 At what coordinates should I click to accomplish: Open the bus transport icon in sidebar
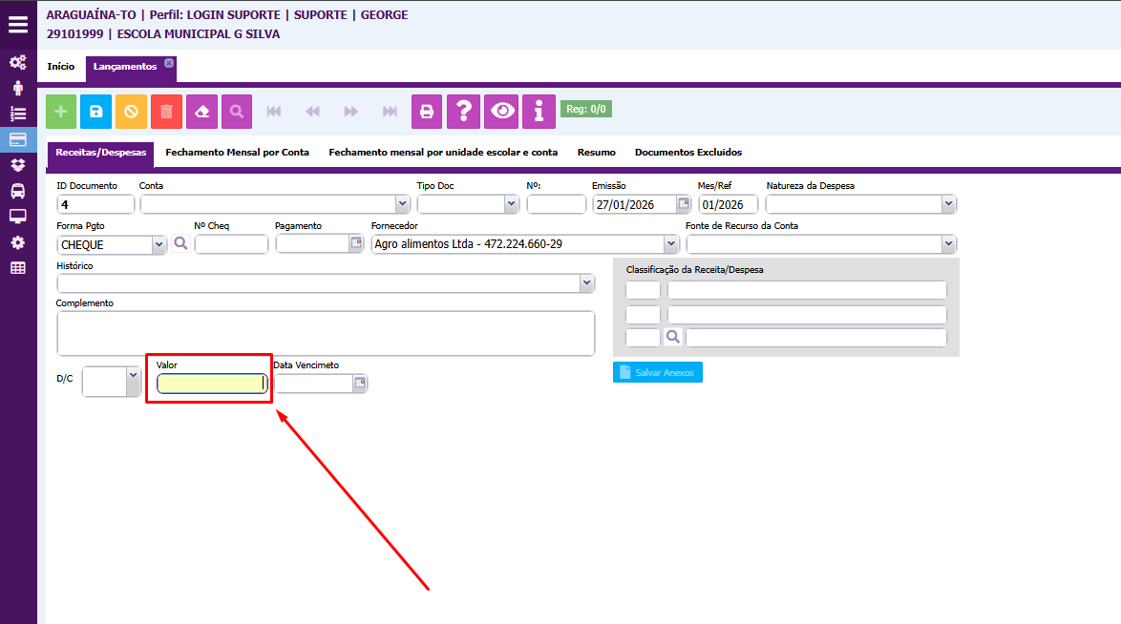coord(18,191)
